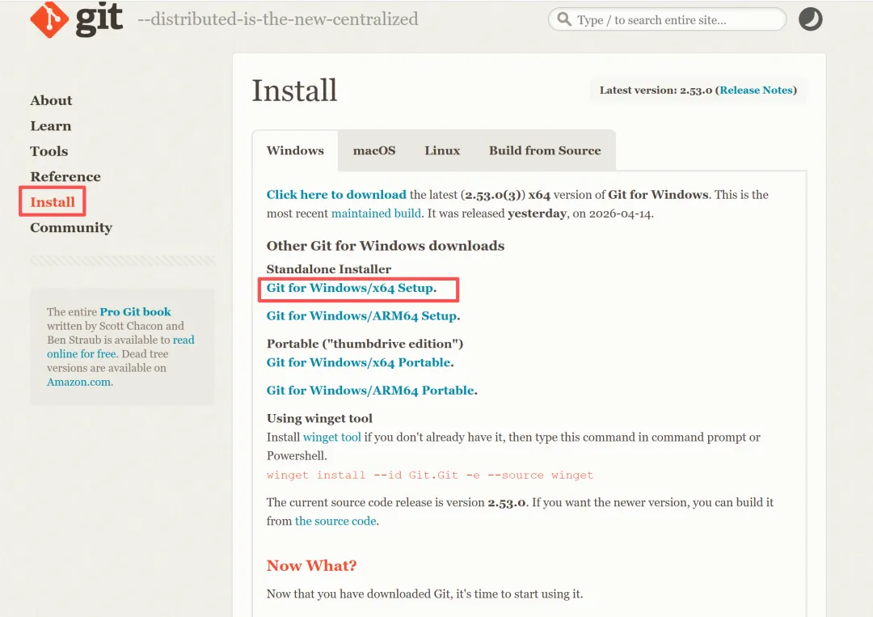Image resolution: width=873 pixels, height=617 pixels.
Task: Click the 'Latest version: 2.53.0' text
Action: pos(656,91)
